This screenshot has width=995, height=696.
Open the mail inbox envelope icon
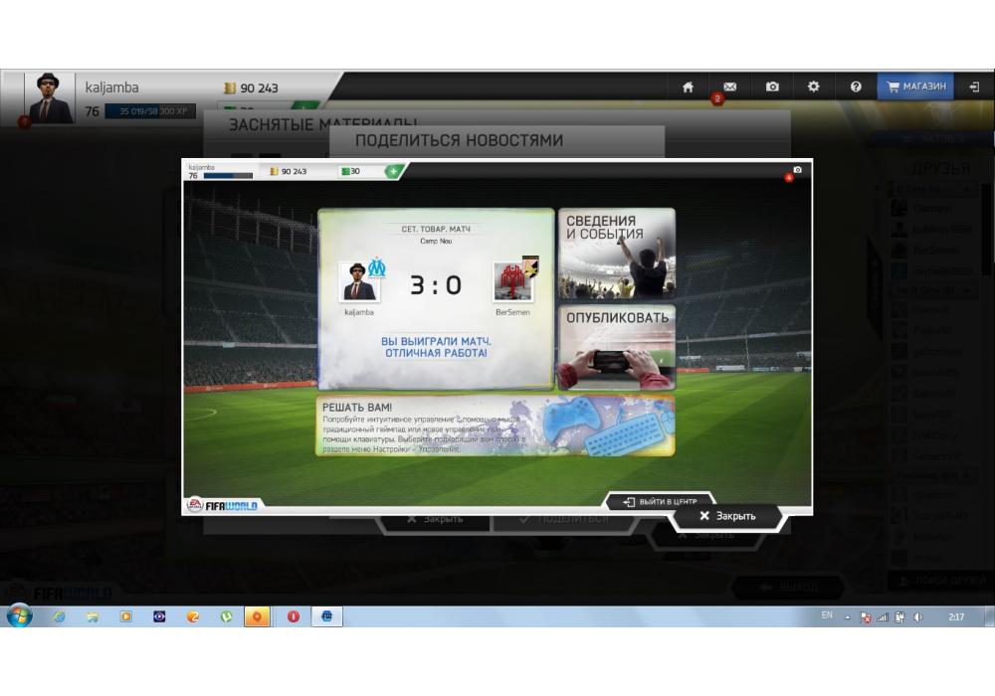click(x=729, y=87)
